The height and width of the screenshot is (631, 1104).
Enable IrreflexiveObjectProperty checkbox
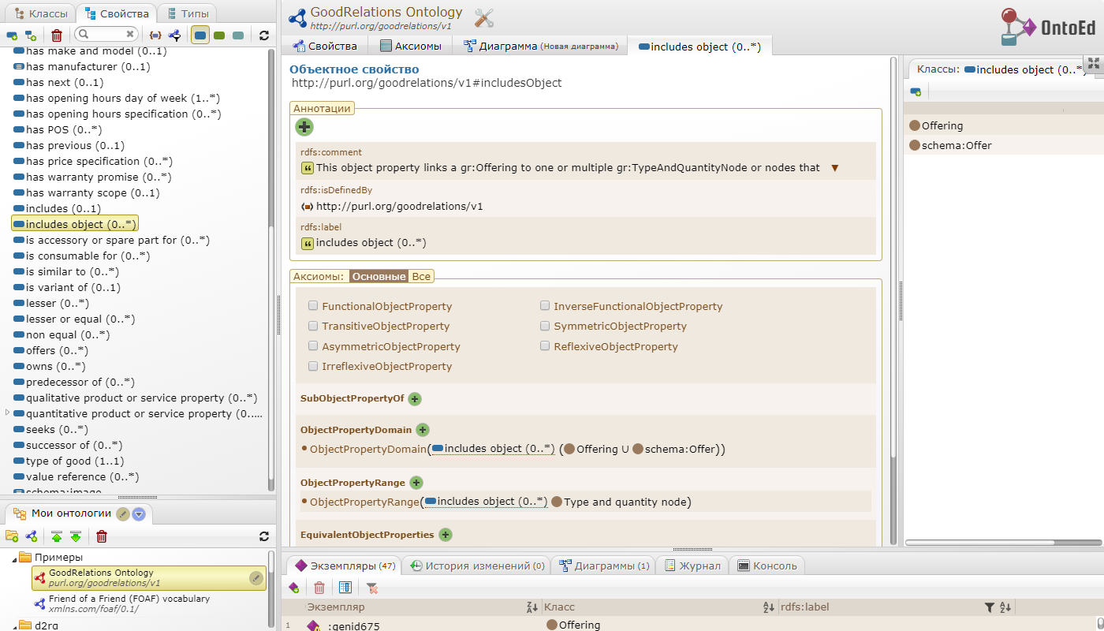pyautogui.click(x=314, y=366)
